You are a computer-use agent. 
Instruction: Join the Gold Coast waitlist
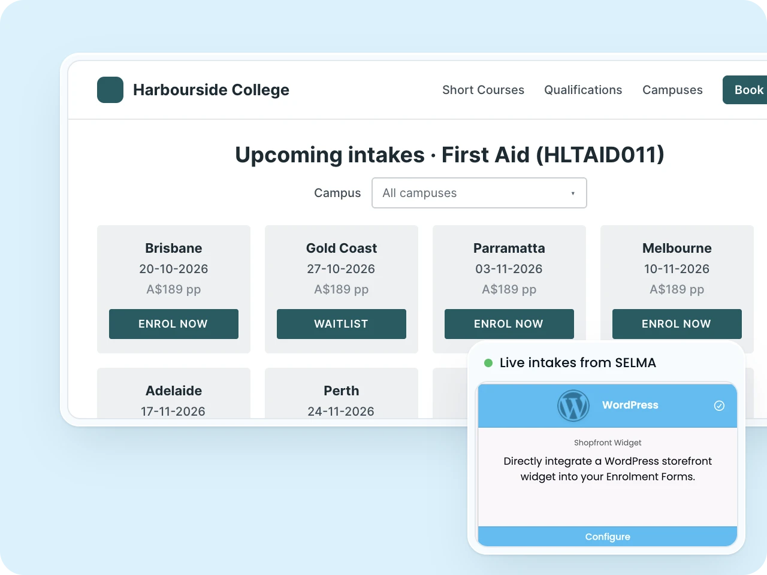pyautogui.click(x=342, y=324)
